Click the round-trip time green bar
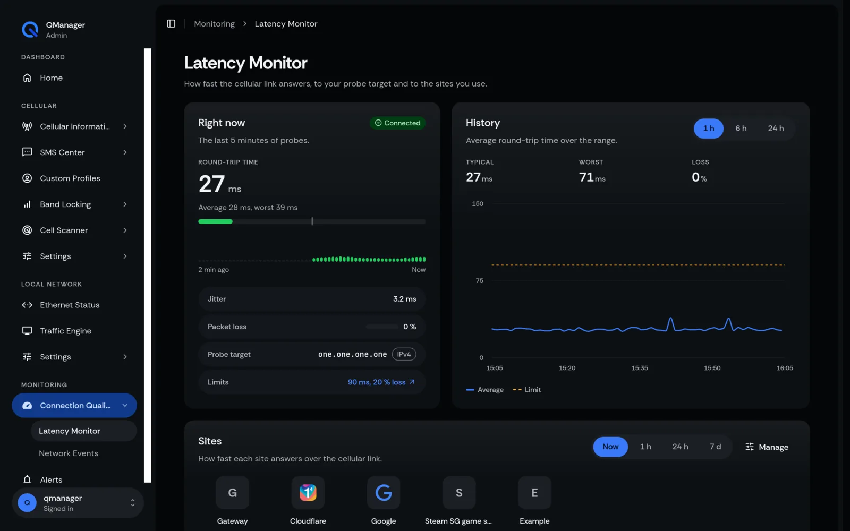 (x=215, y=221)
